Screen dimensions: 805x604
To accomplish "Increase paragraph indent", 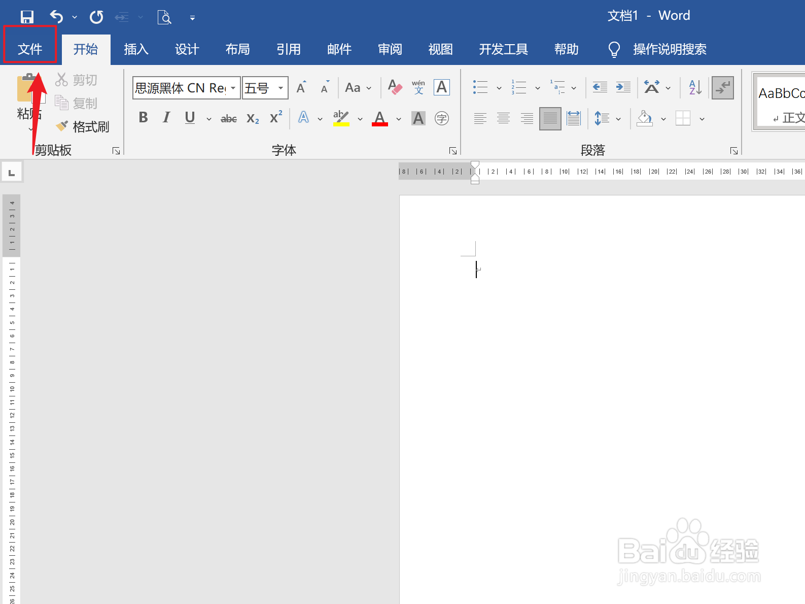I will pyautogui.click(x=623, y=87).
